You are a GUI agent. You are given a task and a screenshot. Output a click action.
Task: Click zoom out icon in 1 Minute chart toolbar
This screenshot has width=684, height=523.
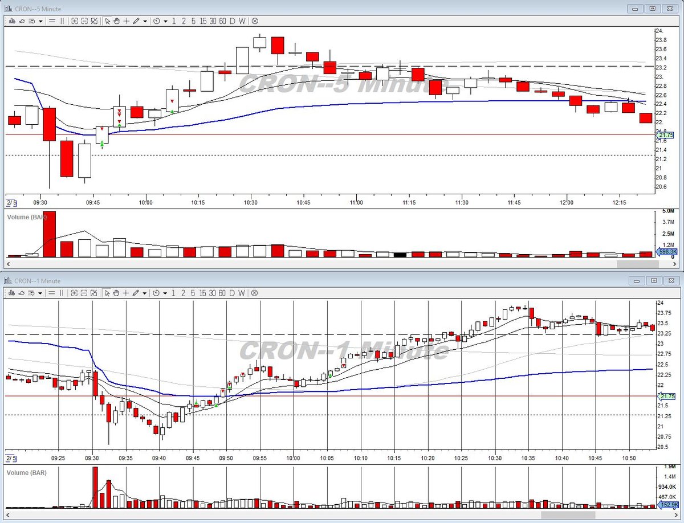[84, 293]
